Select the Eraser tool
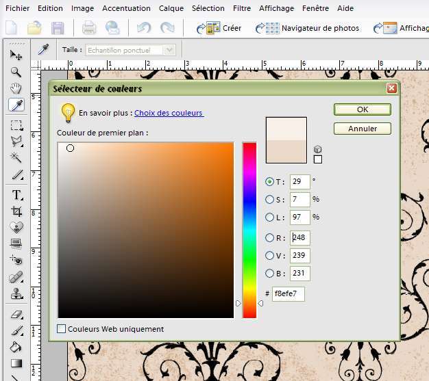The image size is (429, 381). point(17,315)
